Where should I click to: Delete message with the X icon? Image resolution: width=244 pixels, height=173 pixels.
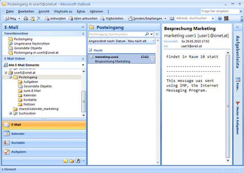pyautogui.click(x=39, y=18)
